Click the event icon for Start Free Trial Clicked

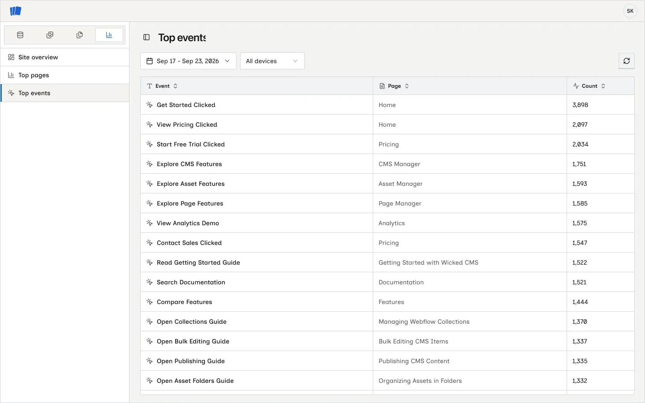coord(150,144)
